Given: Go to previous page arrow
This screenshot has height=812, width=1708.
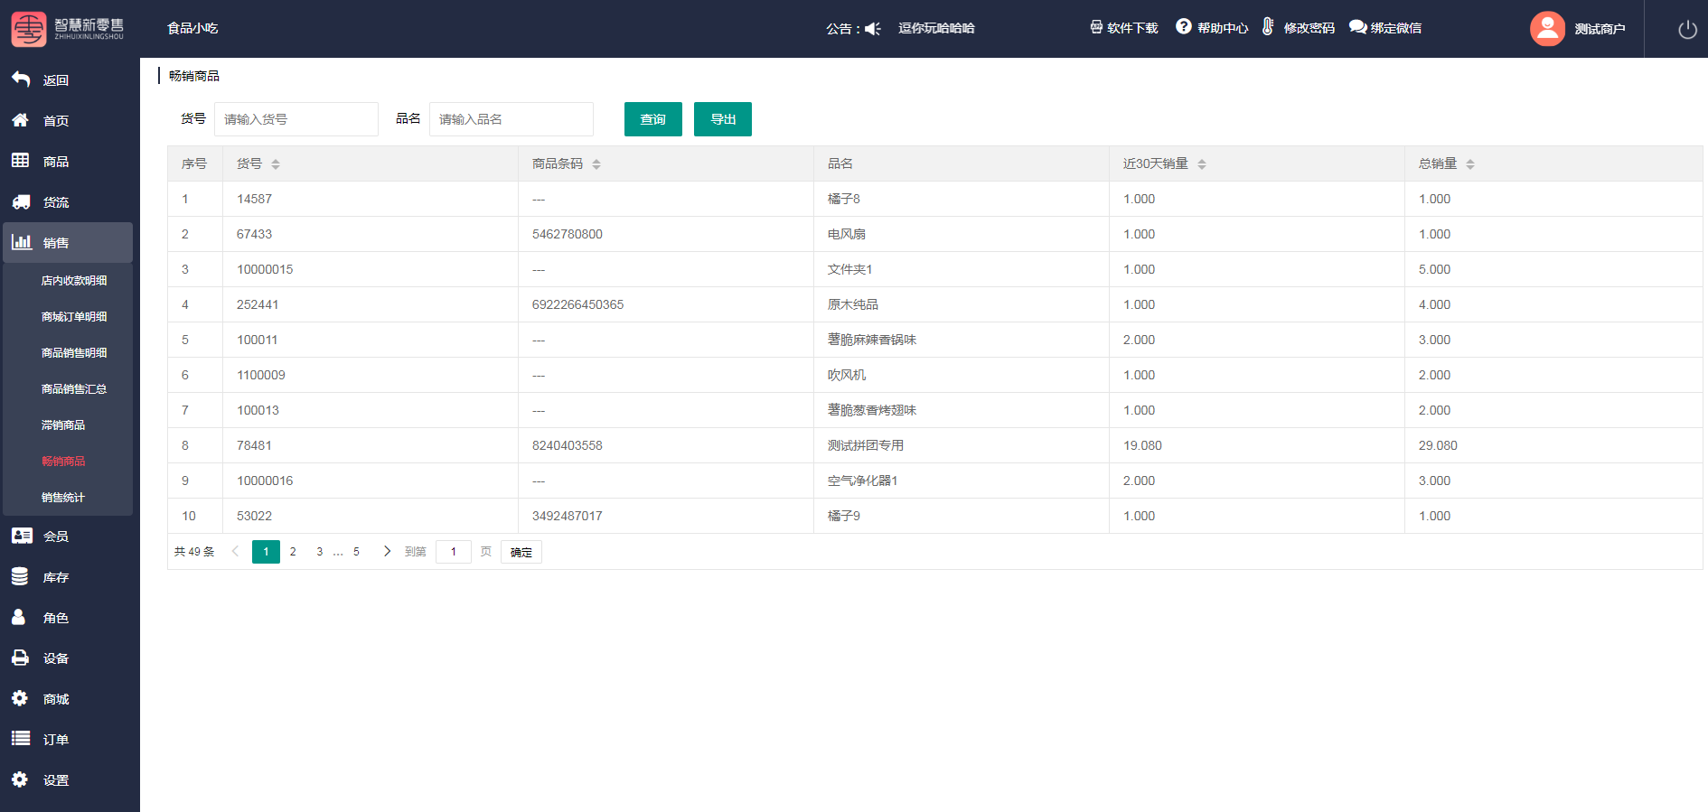Looking at the screenshot, I should coord(235,551).
